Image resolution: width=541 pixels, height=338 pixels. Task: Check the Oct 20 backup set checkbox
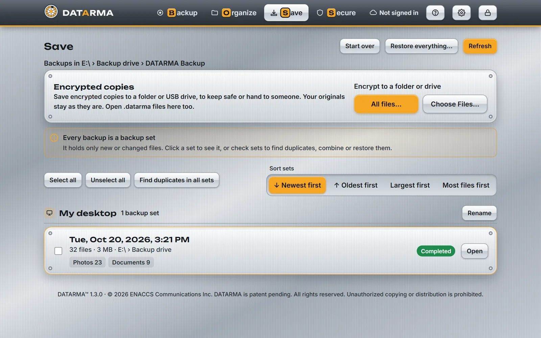click(58, 251)
